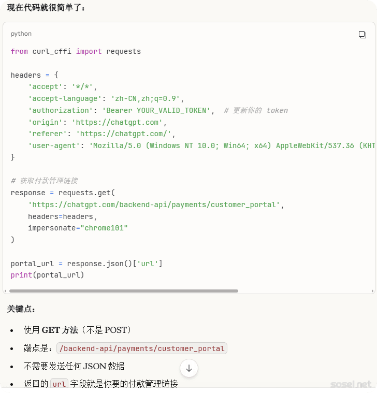The height and width of the screenshot is (393, 377).
Task: Click the print(portal_url) line
Action: (47, 275)
